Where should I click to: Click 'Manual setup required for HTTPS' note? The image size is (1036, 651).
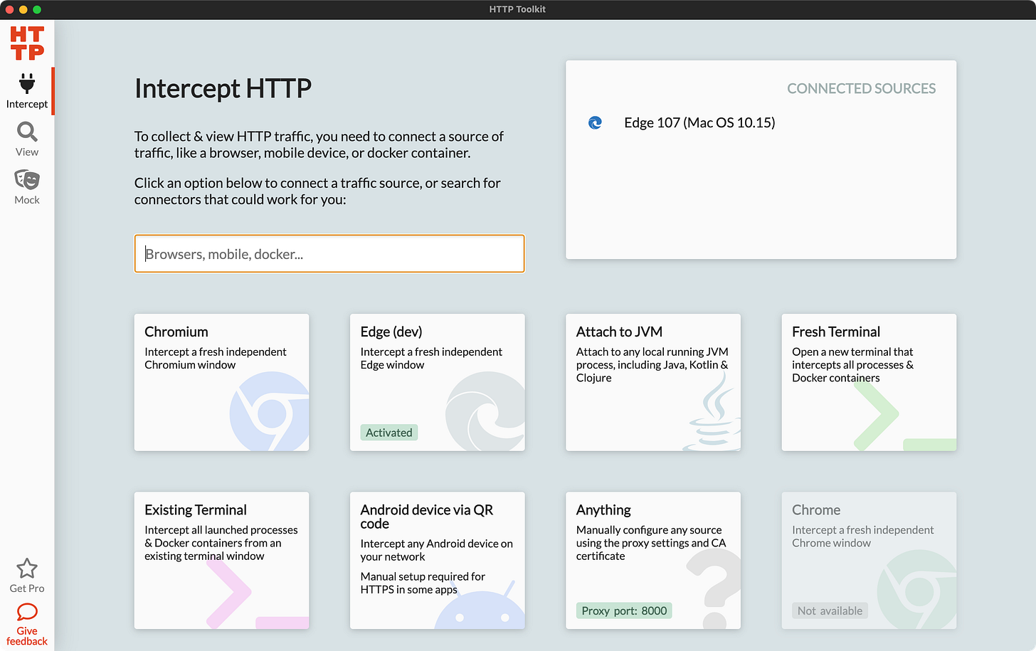pyautogui.click(x=423, y=583)
